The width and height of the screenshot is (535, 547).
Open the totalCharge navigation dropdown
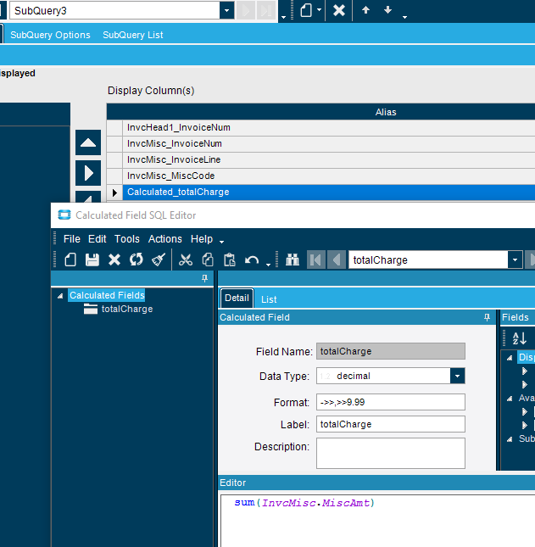point(515,260)
